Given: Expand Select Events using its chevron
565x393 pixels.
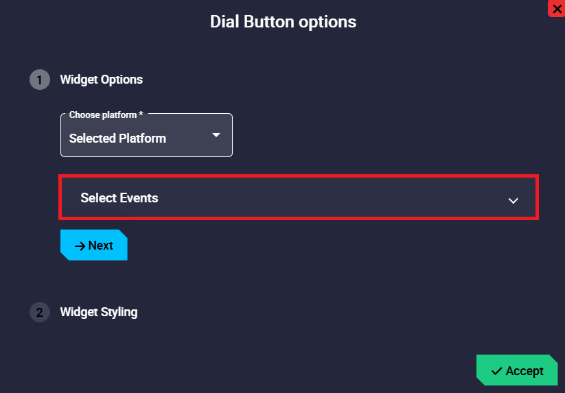Looking at the screenshot, I should tap(513, 200).
